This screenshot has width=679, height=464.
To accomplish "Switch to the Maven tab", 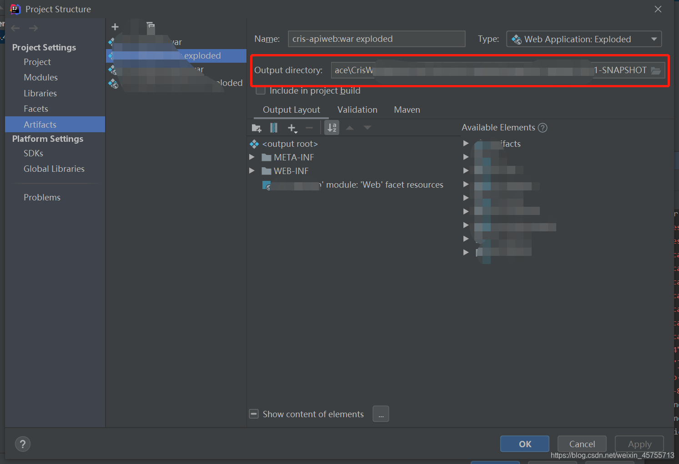I will pos(407,110).
